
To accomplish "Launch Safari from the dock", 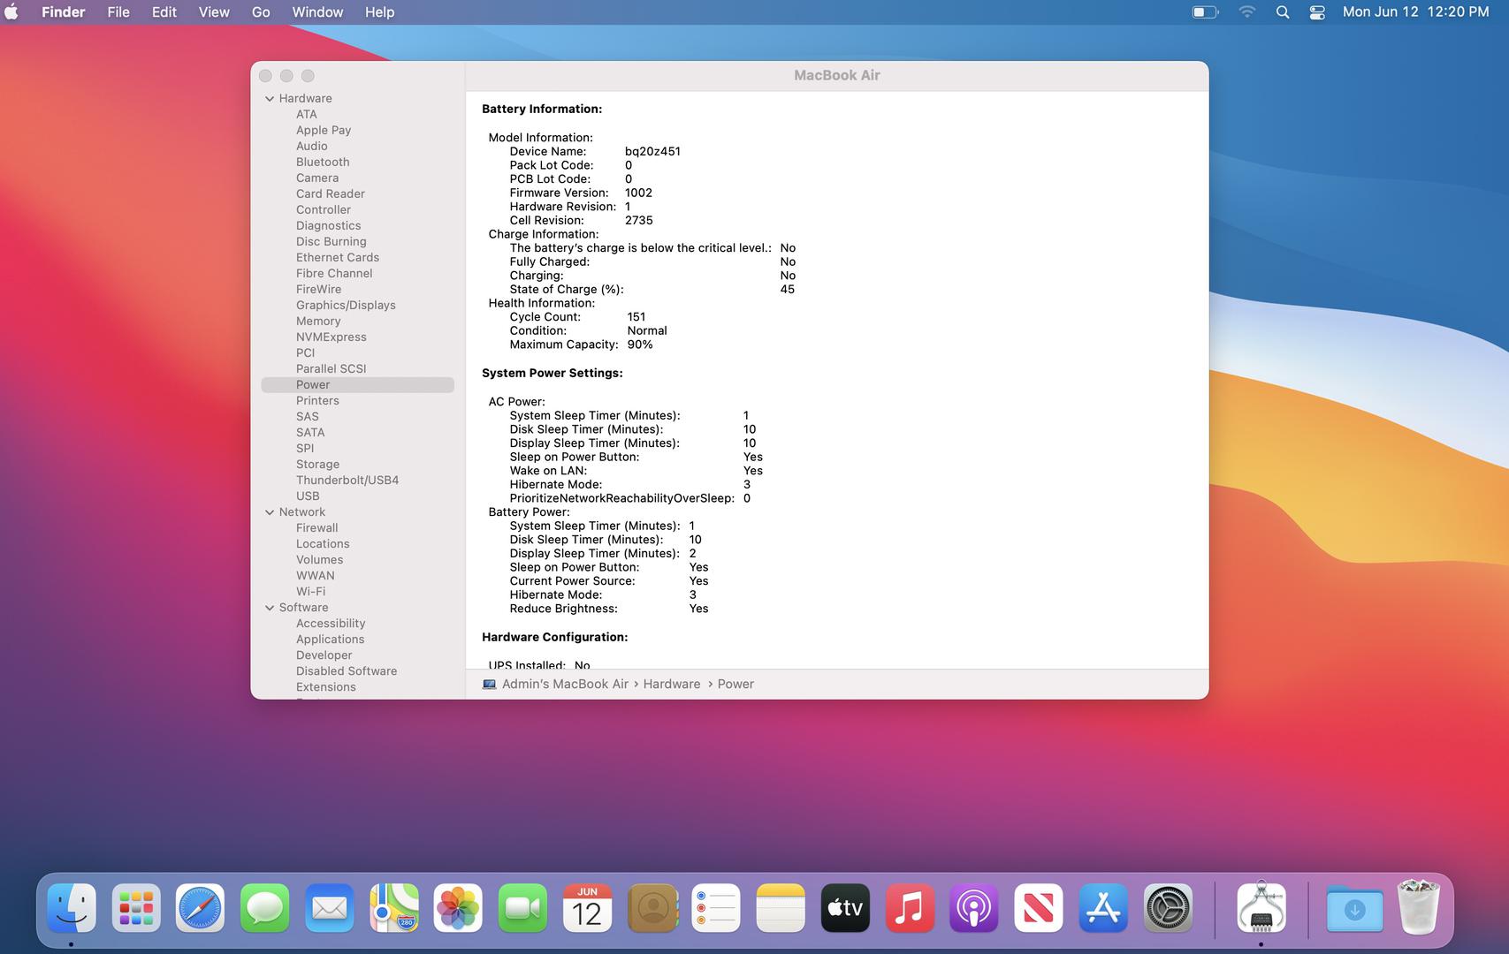I will click(201, 908).
